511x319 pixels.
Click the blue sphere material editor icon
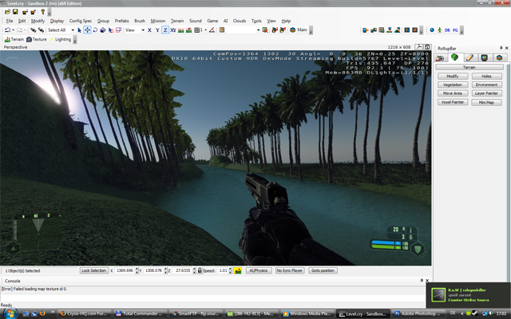pos(432,30)
